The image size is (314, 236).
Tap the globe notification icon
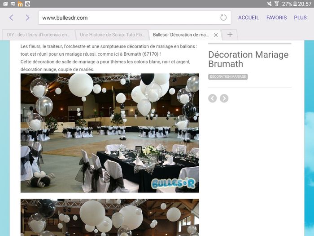point(28,4)
